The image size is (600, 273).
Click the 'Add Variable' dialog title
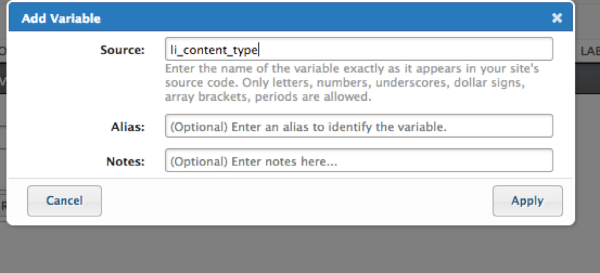click(x=61, y=18)
